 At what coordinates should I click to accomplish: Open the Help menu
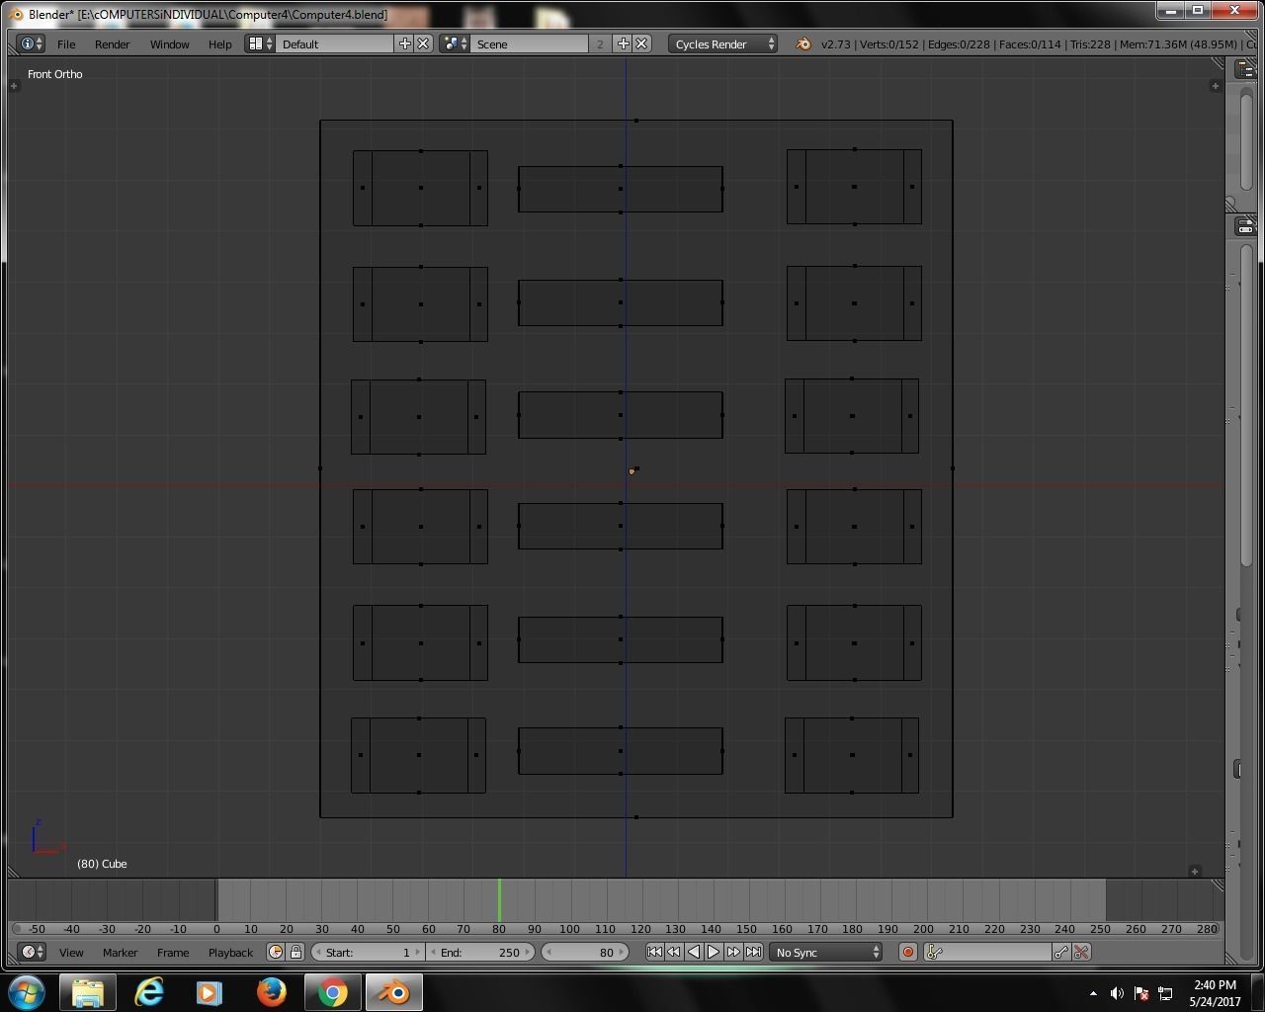point(219,43)
